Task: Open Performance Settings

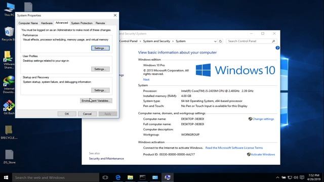Action: point(100,48)
